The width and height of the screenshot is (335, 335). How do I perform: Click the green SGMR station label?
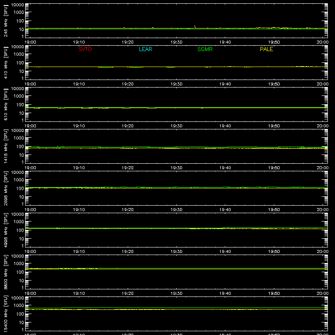point(205,49)
